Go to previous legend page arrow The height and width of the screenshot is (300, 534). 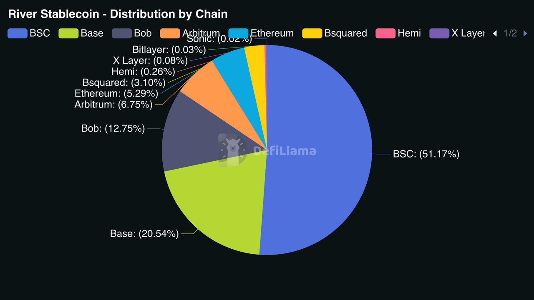pyautogui.click(x=495, y=33)
